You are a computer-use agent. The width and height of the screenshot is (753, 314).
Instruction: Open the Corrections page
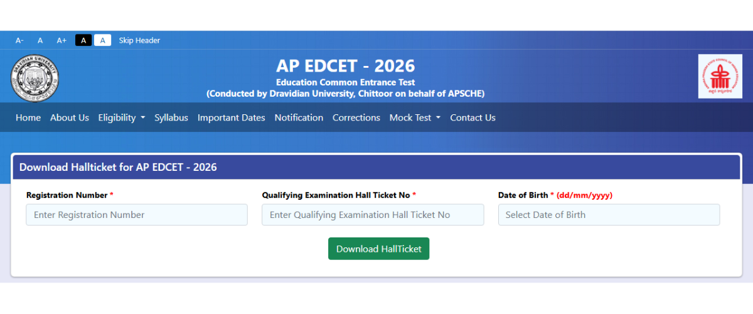(x=356, y=117)
